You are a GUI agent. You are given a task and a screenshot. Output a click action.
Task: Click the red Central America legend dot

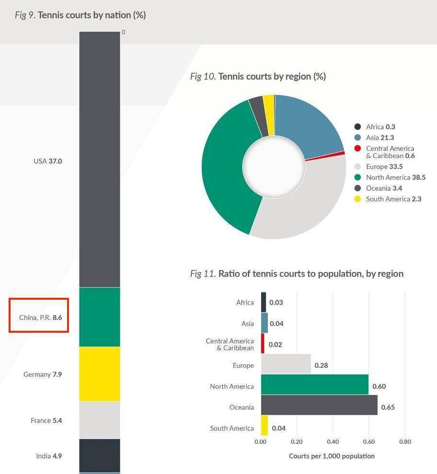[x=357, y=148]
